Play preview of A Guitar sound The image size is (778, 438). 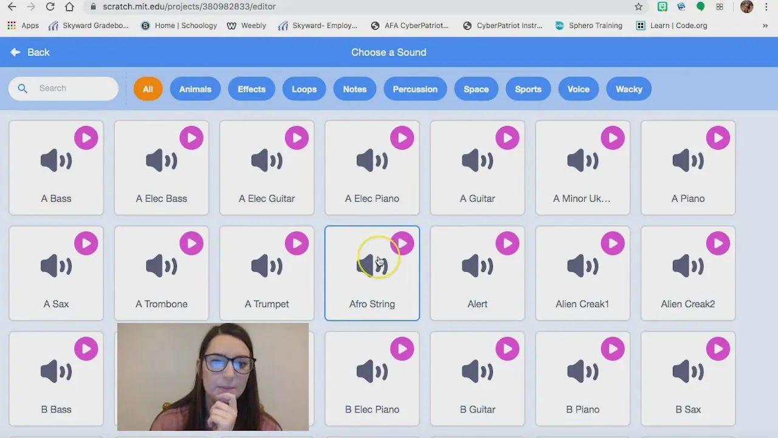tap(508, 138)
